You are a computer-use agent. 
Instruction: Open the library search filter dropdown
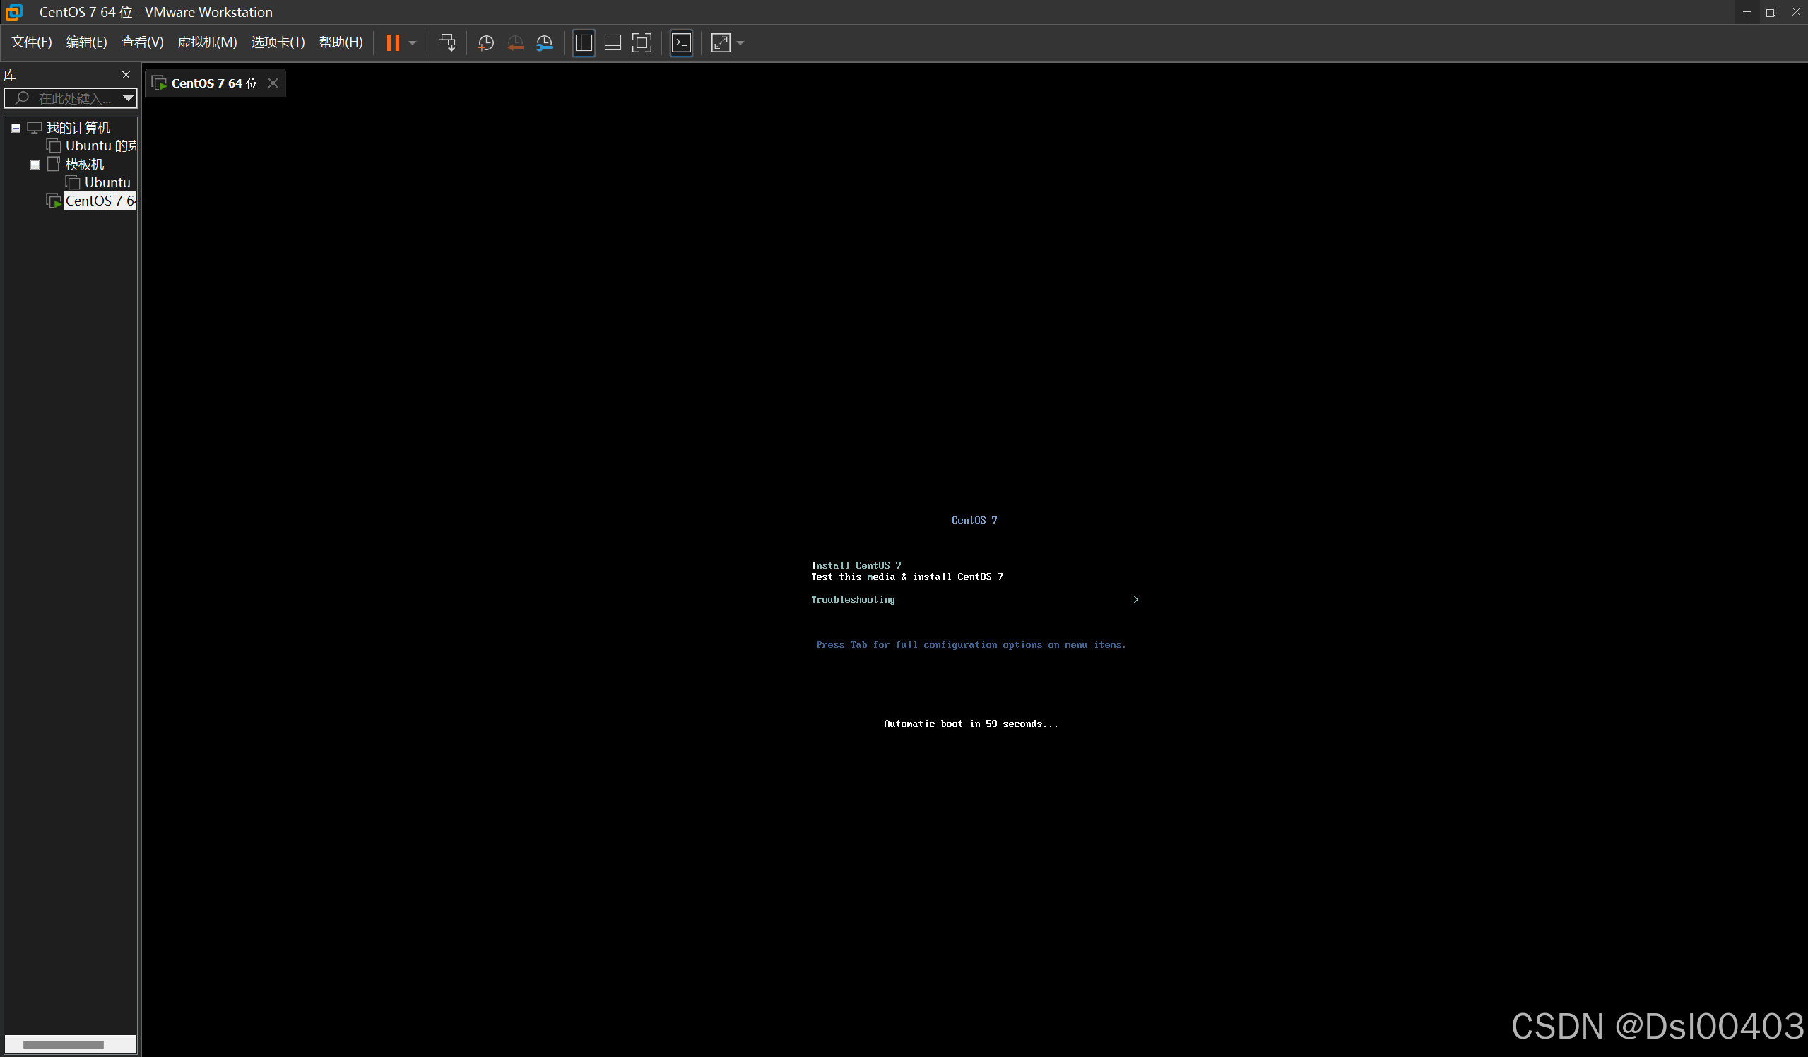pos(128,98)
